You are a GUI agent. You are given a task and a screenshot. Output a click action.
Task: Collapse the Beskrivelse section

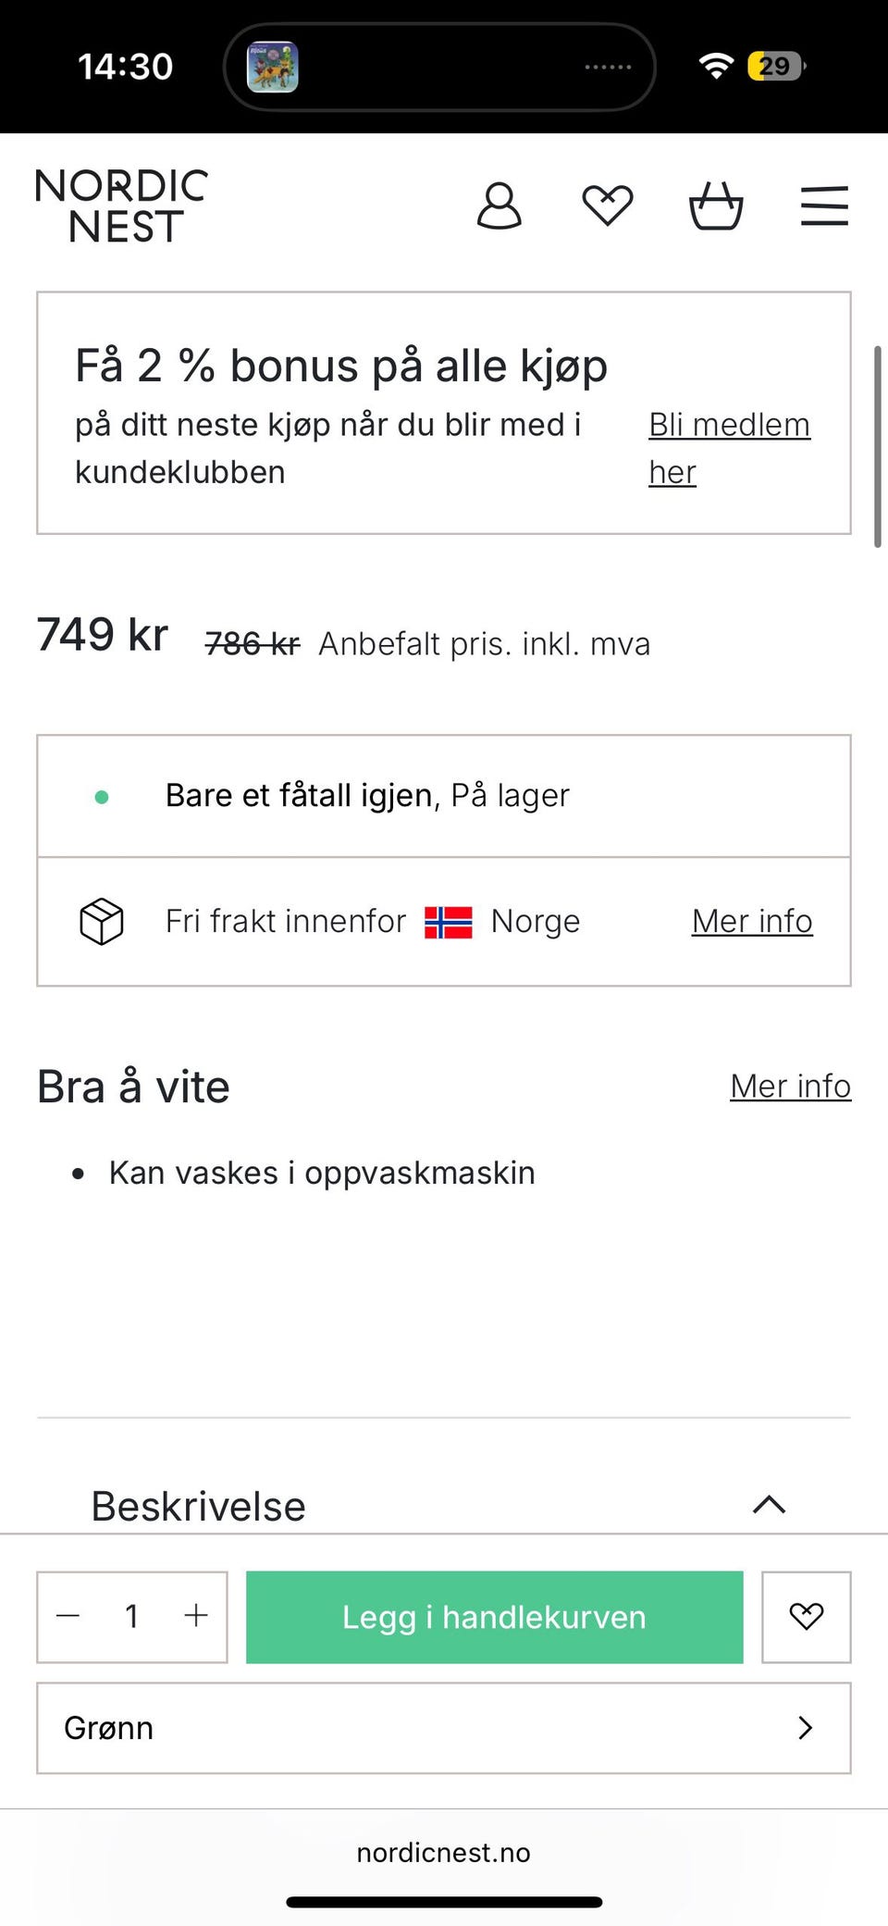[769, 1505]
